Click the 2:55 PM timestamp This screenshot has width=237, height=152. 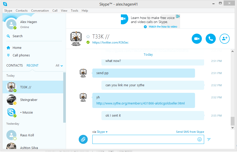pyautogui.click(x=216, y=116)
